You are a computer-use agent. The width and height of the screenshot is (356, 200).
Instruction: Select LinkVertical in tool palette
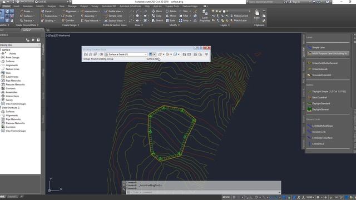(315, 144)
